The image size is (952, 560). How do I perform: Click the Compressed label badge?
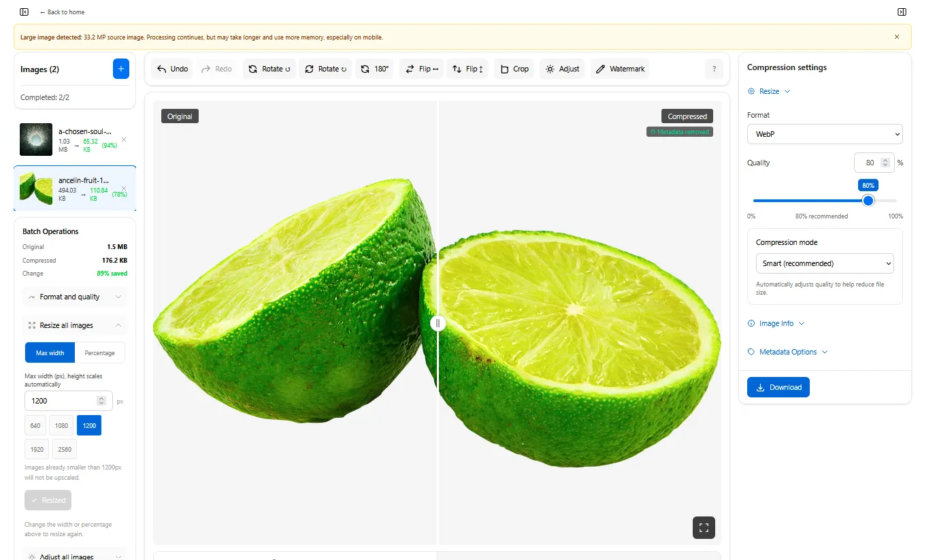tap(687, 116)
